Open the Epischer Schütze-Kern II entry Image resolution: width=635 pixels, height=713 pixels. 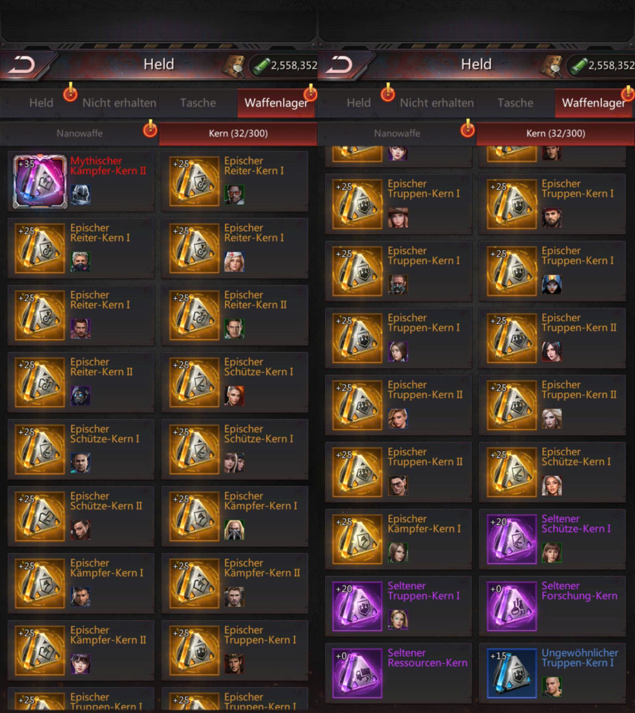(x=81, y=516)
